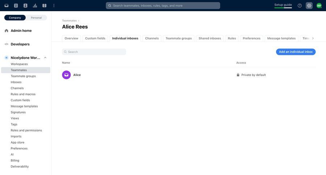Open Signatures in sidebar
This screenshot has width=326, height=175.
pyautogui.click(x=18, y=112)
